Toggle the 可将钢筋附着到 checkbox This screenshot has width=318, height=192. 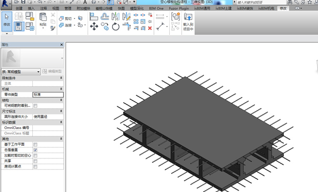coord(35,106)
